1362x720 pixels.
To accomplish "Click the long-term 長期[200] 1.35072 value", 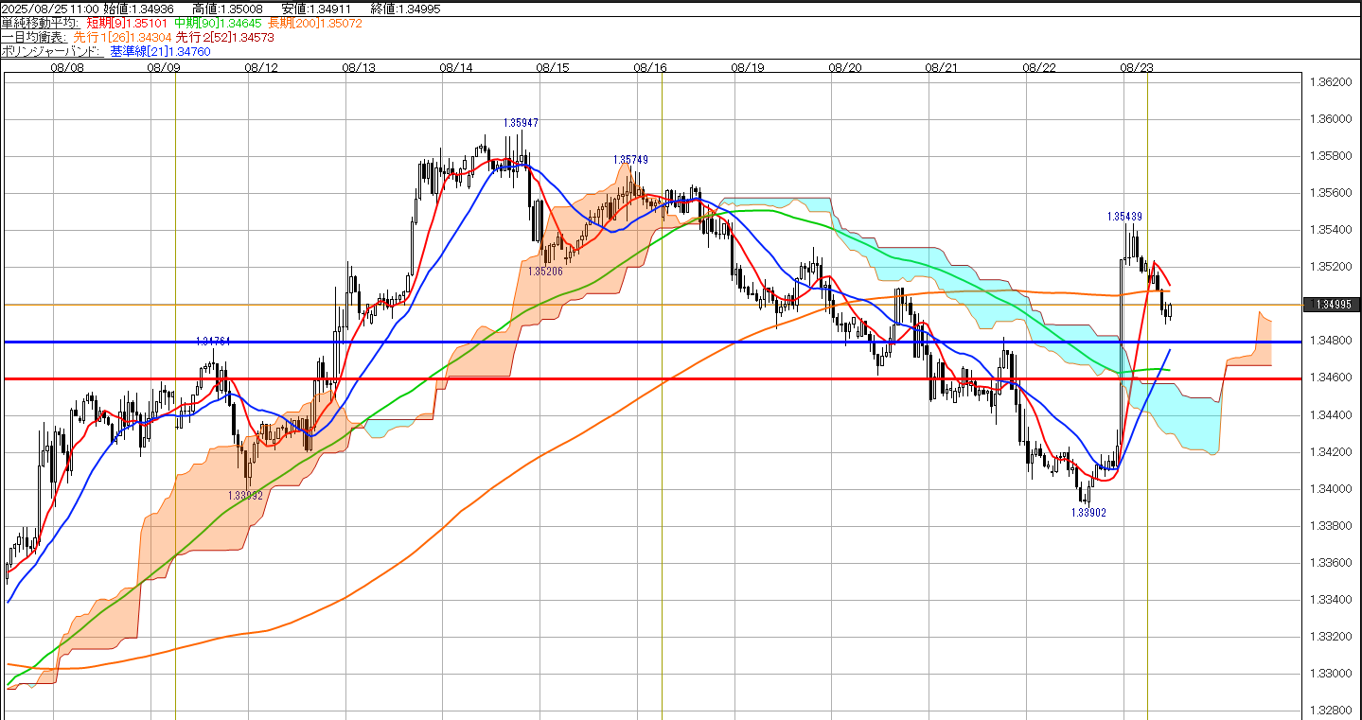I will coord(313,22).
